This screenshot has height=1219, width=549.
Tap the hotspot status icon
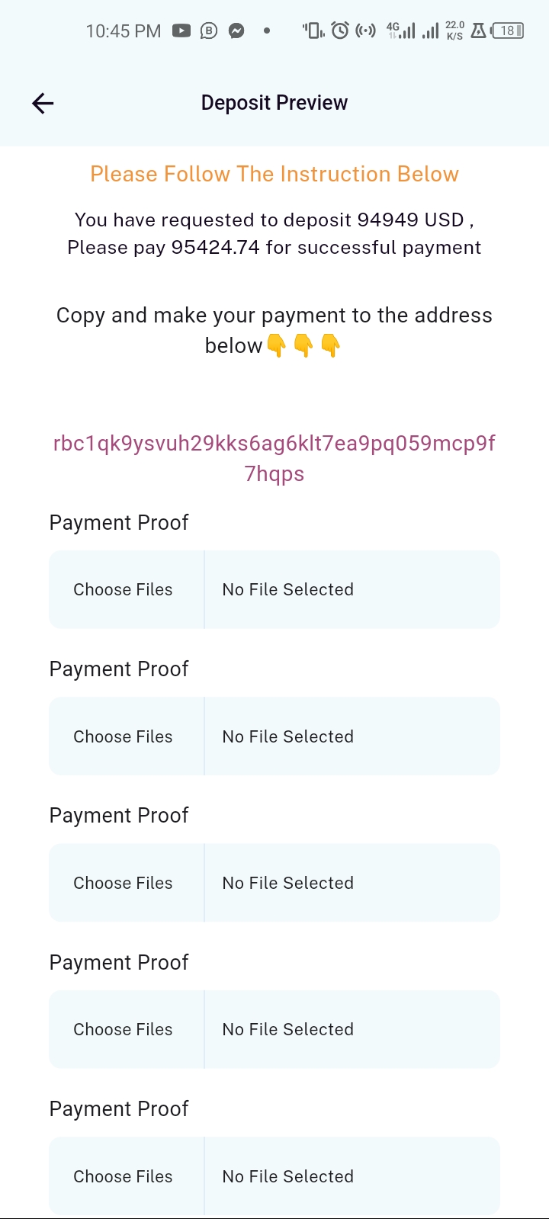[366, 31]
